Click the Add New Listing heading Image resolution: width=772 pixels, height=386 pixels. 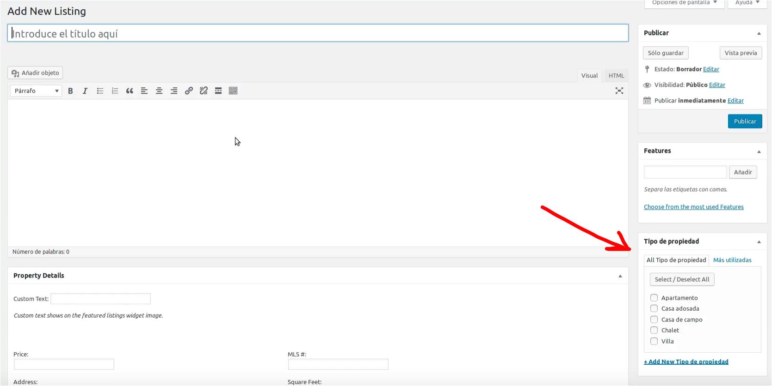pyautogui.click(x=47, y=11)
